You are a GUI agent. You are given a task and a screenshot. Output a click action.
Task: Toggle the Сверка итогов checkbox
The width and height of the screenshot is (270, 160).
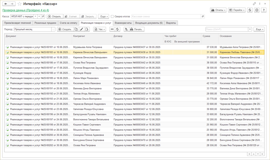pos(112,16)
